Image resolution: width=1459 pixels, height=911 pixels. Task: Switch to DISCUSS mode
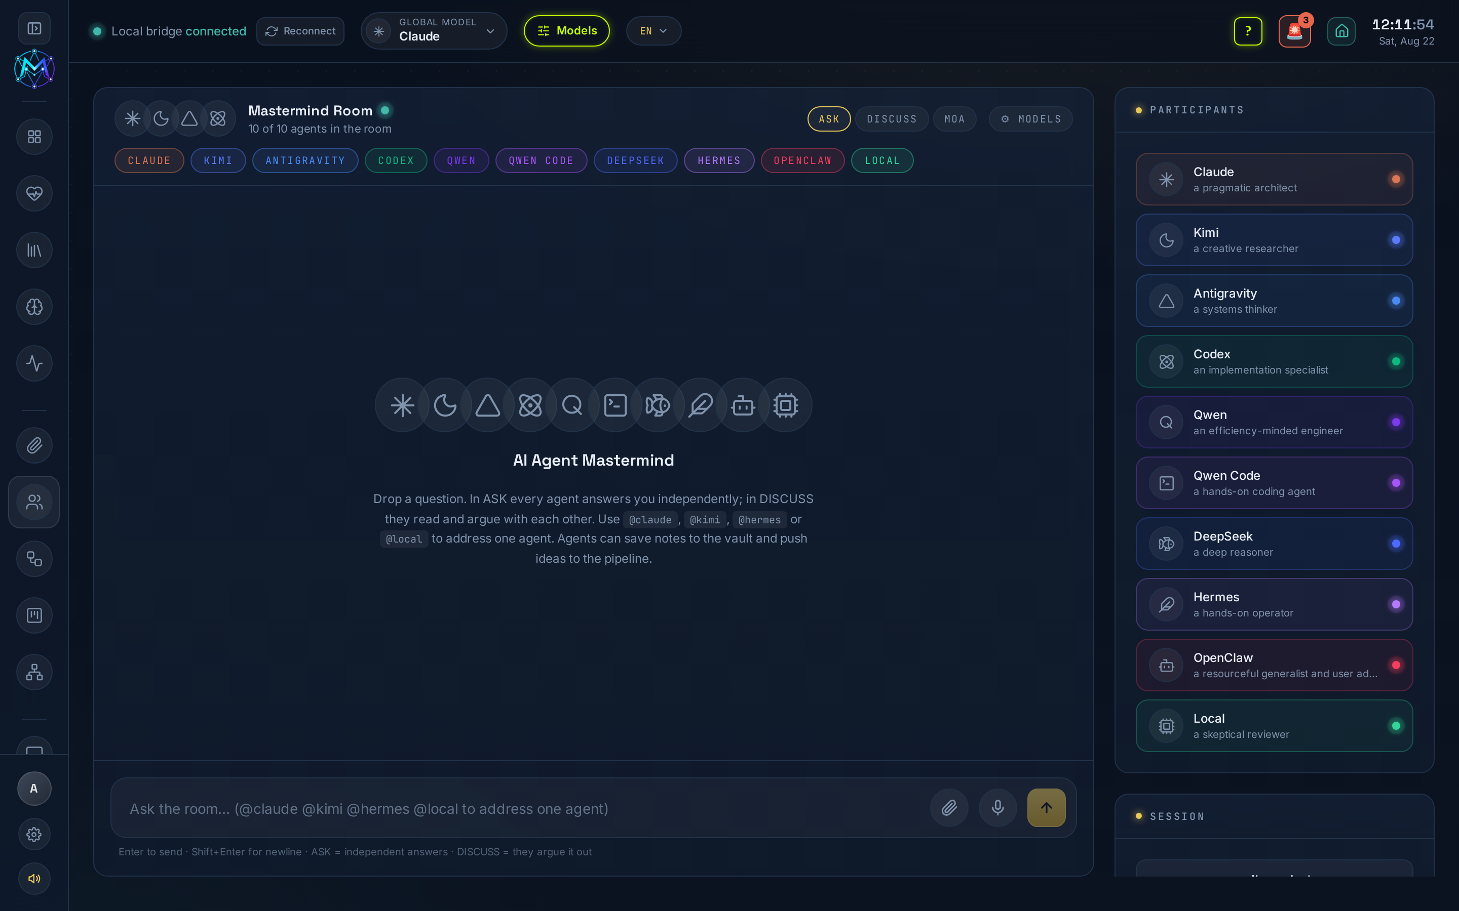click(x=892, y=119)
